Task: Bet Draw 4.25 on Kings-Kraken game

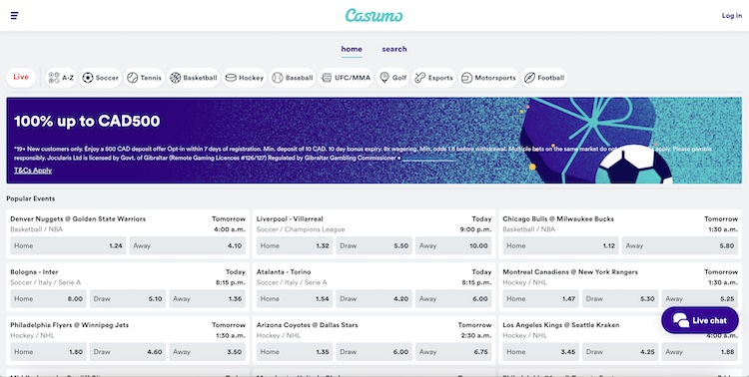Action: point(620,352)
